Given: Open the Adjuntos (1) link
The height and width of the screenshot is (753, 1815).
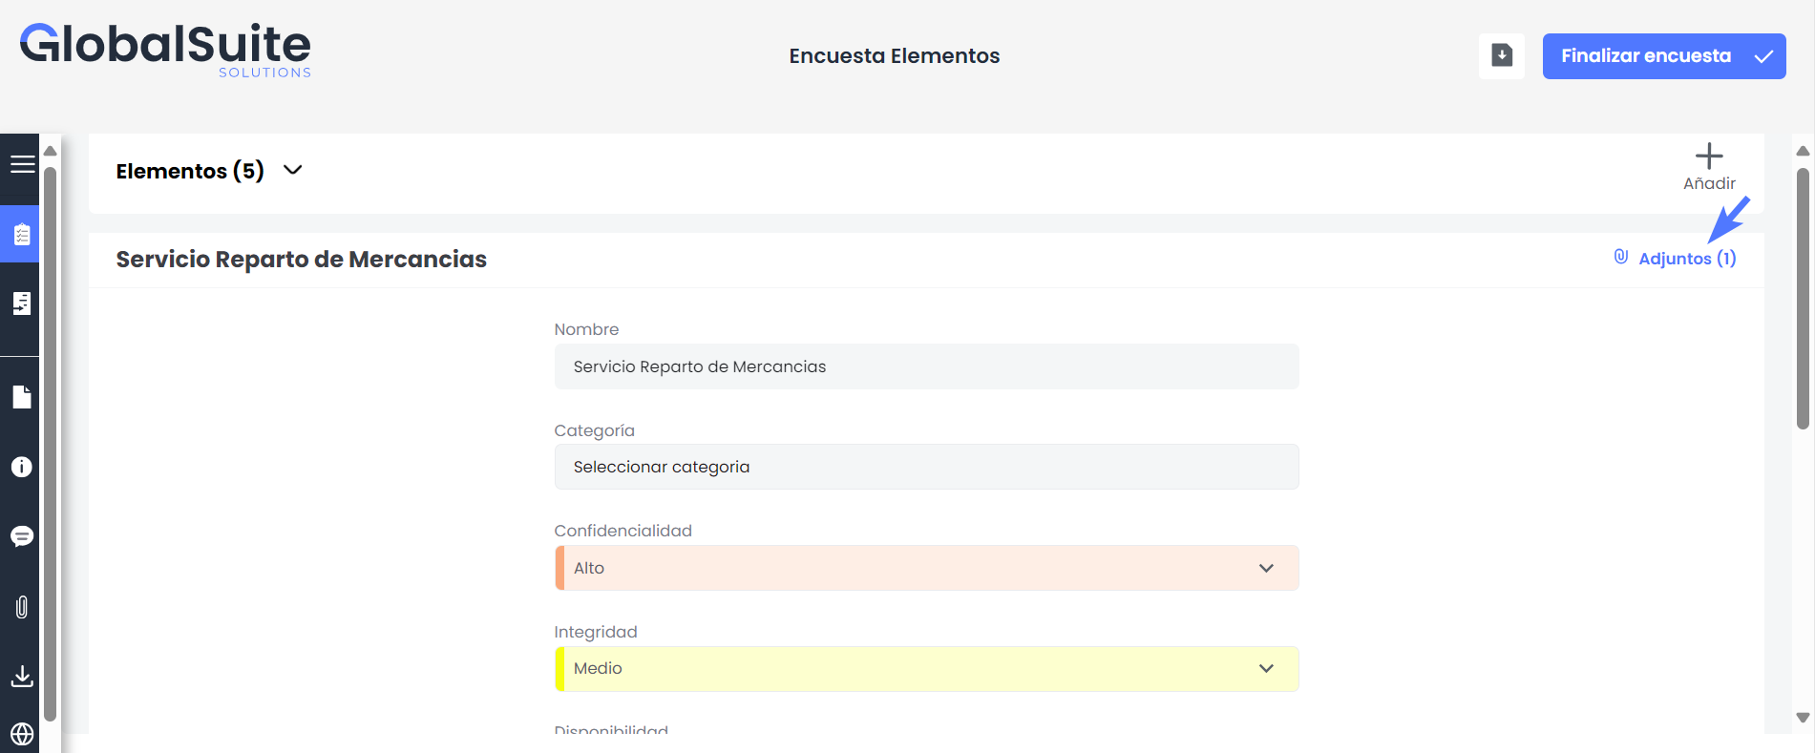Looking at the screenshot, I should coord(1676,259).
